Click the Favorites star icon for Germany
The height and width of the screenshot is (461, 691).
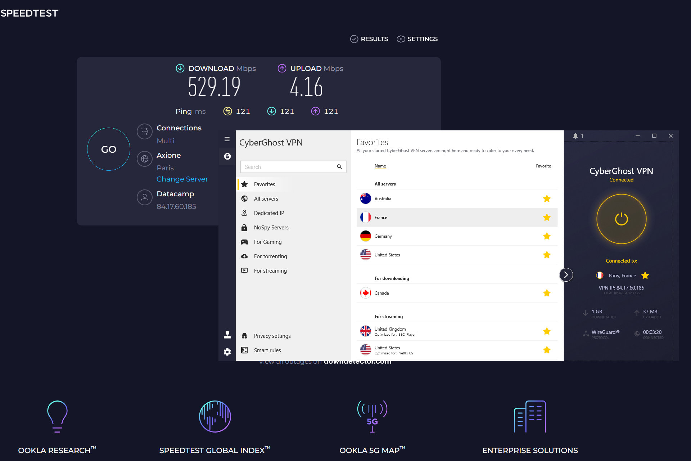[x=547, y=236]
